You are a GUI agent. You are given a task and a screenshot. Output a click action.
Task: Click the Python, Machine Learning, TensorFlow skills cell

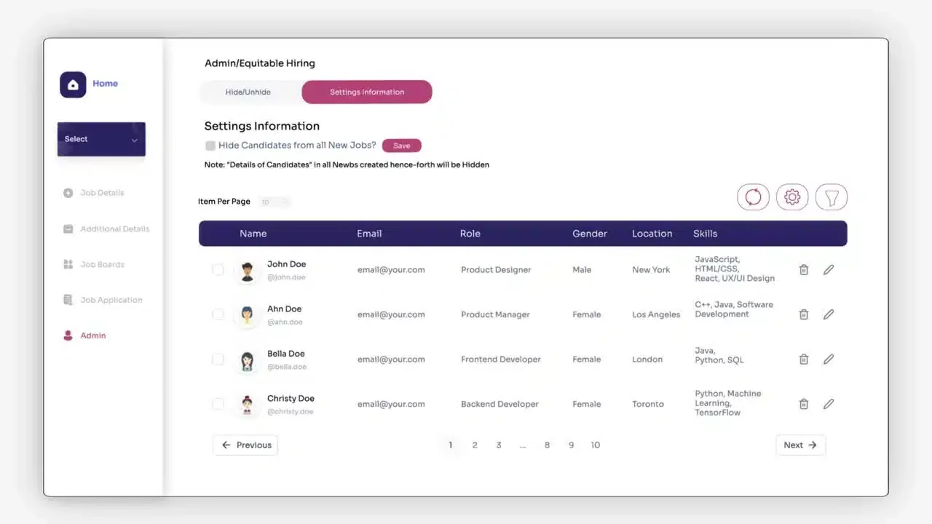pos(728,403)
